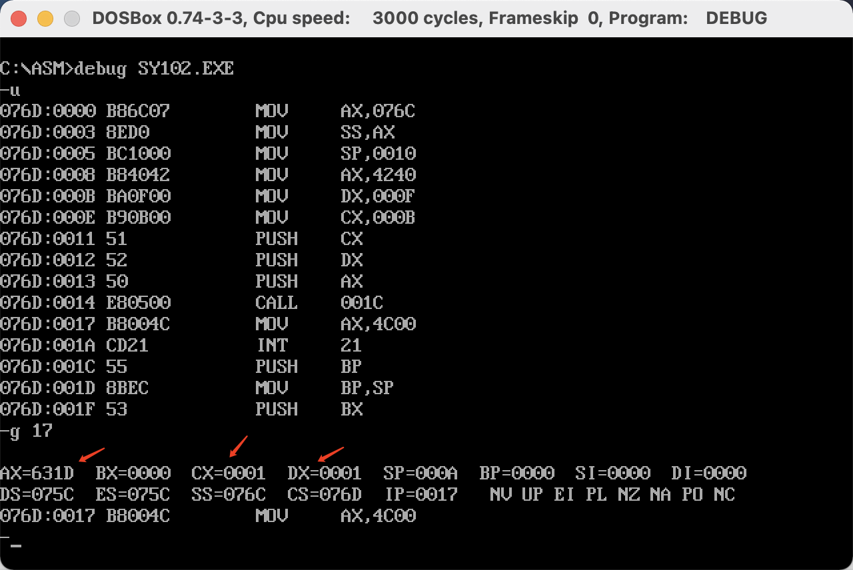This screenshot has height=570, width=853.
Task: Click operand 'AX,4240' at address 0008
Action: point(378,175)
